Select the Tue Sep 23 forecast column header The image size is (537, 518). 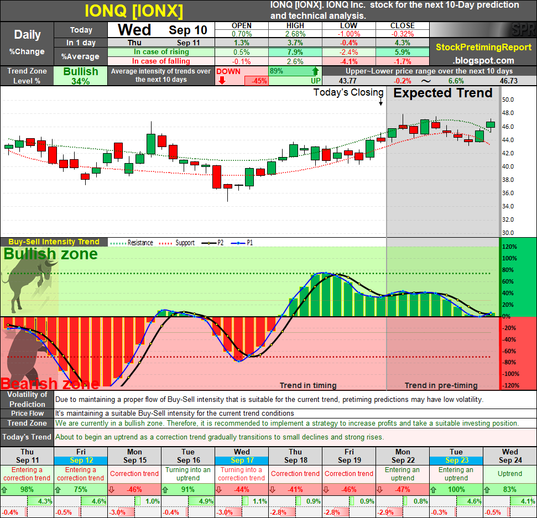tap(456, 456)
